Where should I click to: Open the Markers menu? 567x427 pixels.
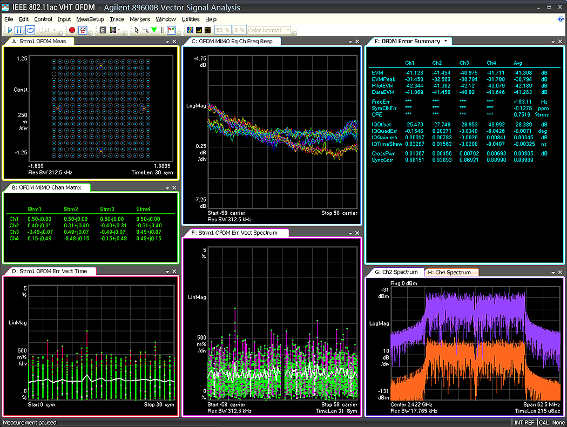(140, 19)
